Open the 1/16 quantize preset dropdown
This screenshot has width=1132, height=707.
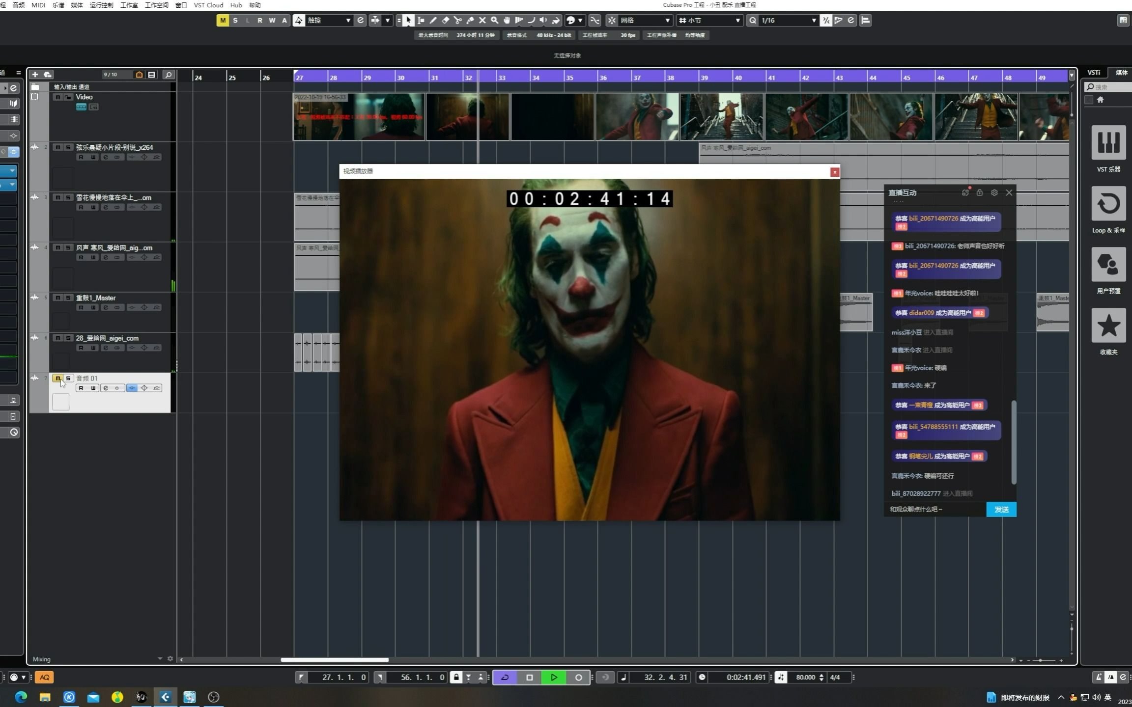click(789, 20)
